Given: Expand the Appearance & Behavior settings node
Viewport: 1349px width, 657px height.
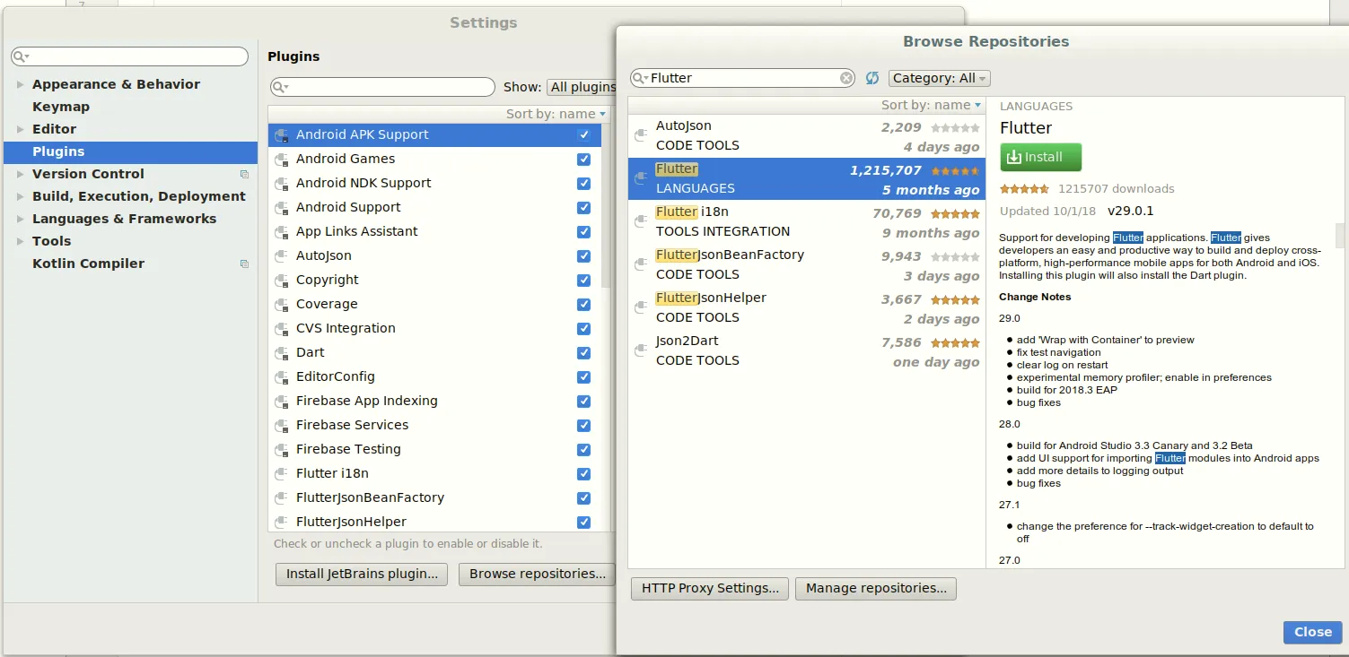Looking at the screenshot, I should pyautogui.click(x=20, y=84).
